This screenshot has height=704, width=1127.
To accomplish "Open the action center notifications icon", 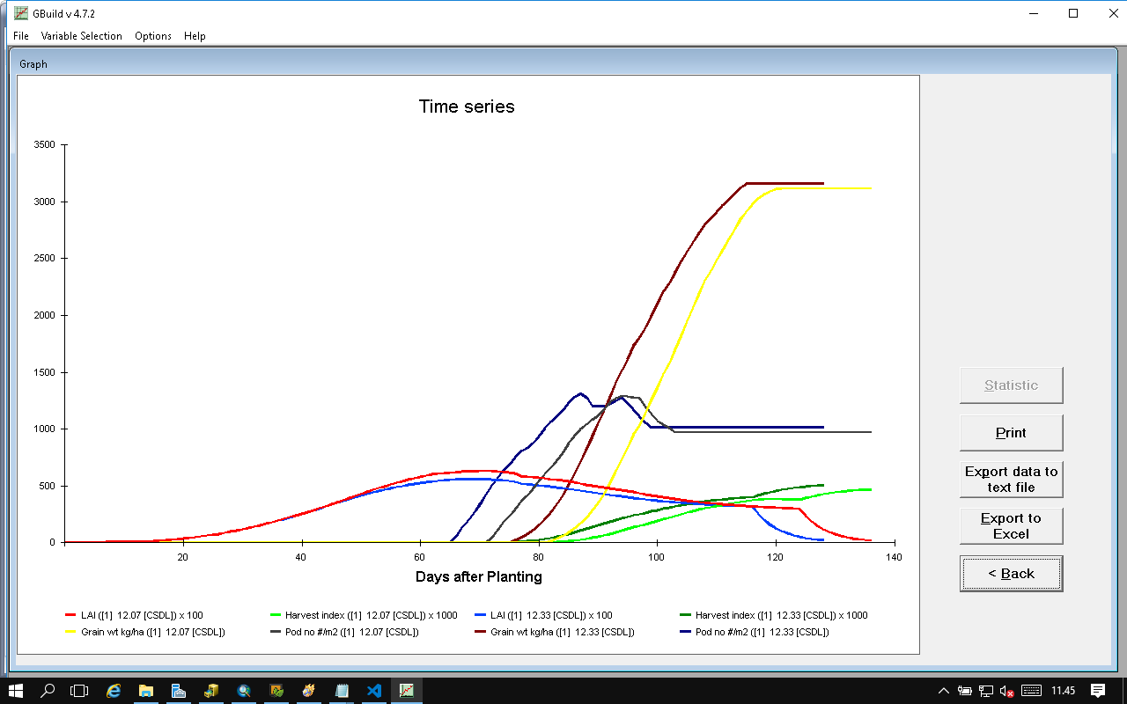I will pyautogui.click(x=1098, y=691).
